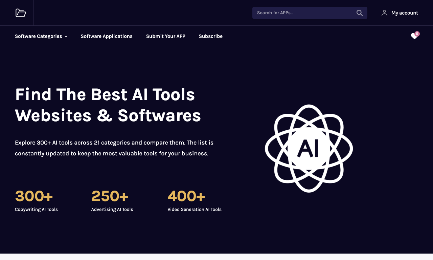Open the Subscribe page

pos(211,36)
